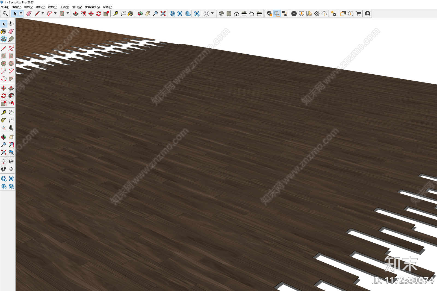Open the 视图(V) menu

(x=29, y=7)
